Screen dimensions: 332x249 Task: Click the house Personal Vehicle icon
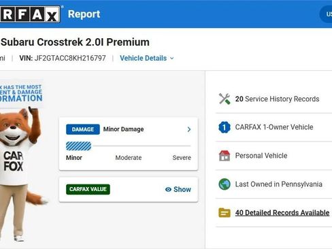(x=225, y=156)
